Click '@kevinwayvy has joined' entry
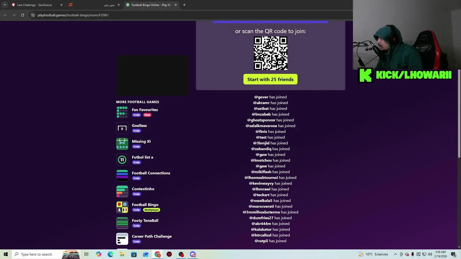The width and height of the screenshot is (461, 259). point(270,183)
